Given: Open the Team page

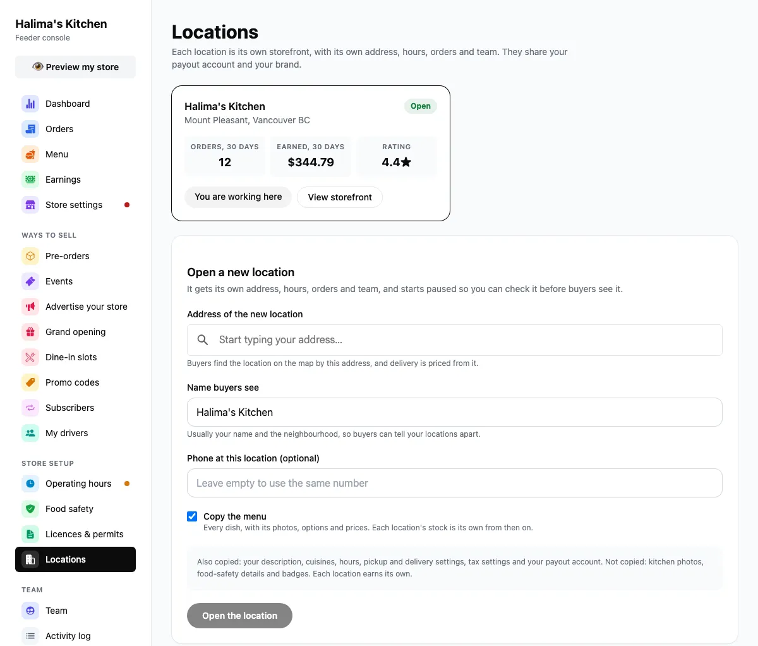Looking at the screenshot, I should 75,611.
